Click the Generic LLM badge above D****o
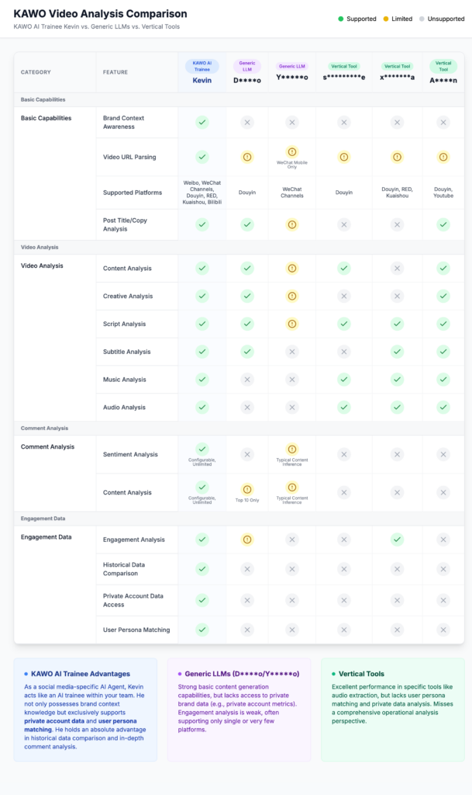The width and height of the screenshot is (472, 795). [x=247, y=66]
